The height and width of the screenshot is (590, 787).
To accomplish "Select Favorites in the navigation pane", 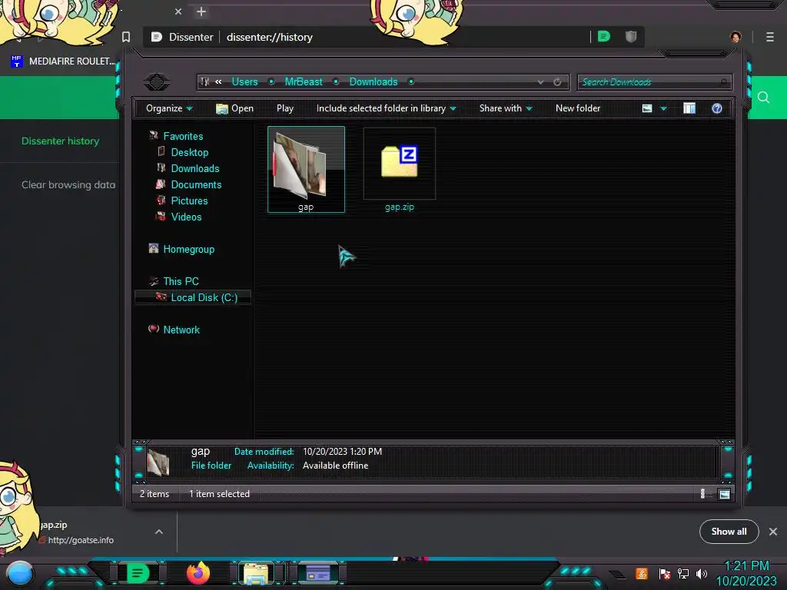I will [x=183, y=136].
